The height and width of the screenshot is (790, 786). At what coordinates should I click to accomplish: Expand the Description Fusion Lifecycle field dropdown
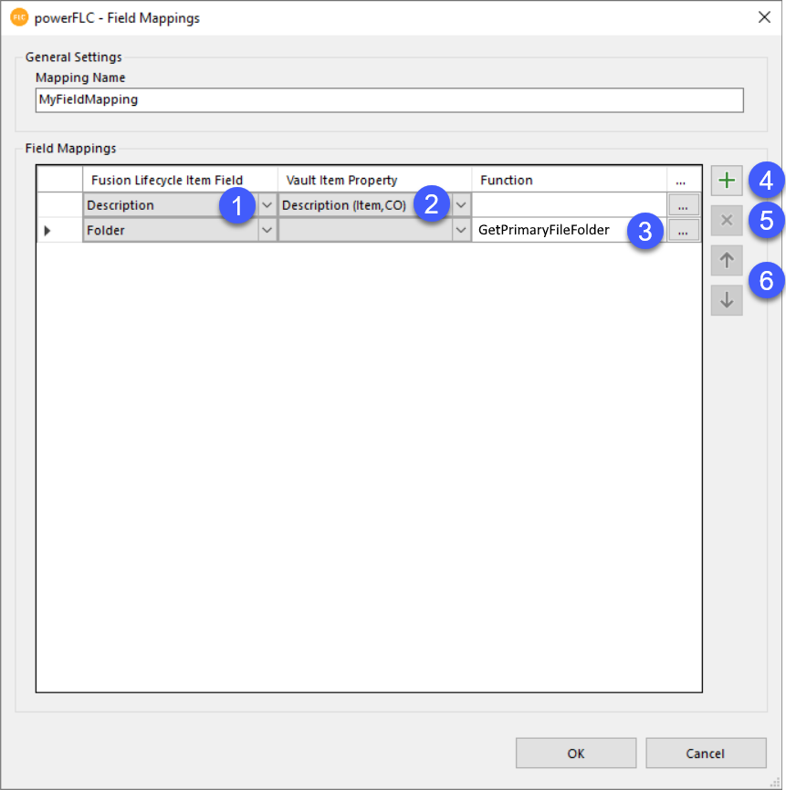267,205
